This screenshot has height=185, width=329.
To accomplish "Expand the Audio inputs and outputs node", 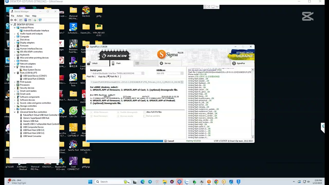I will (x=15, y=34).
